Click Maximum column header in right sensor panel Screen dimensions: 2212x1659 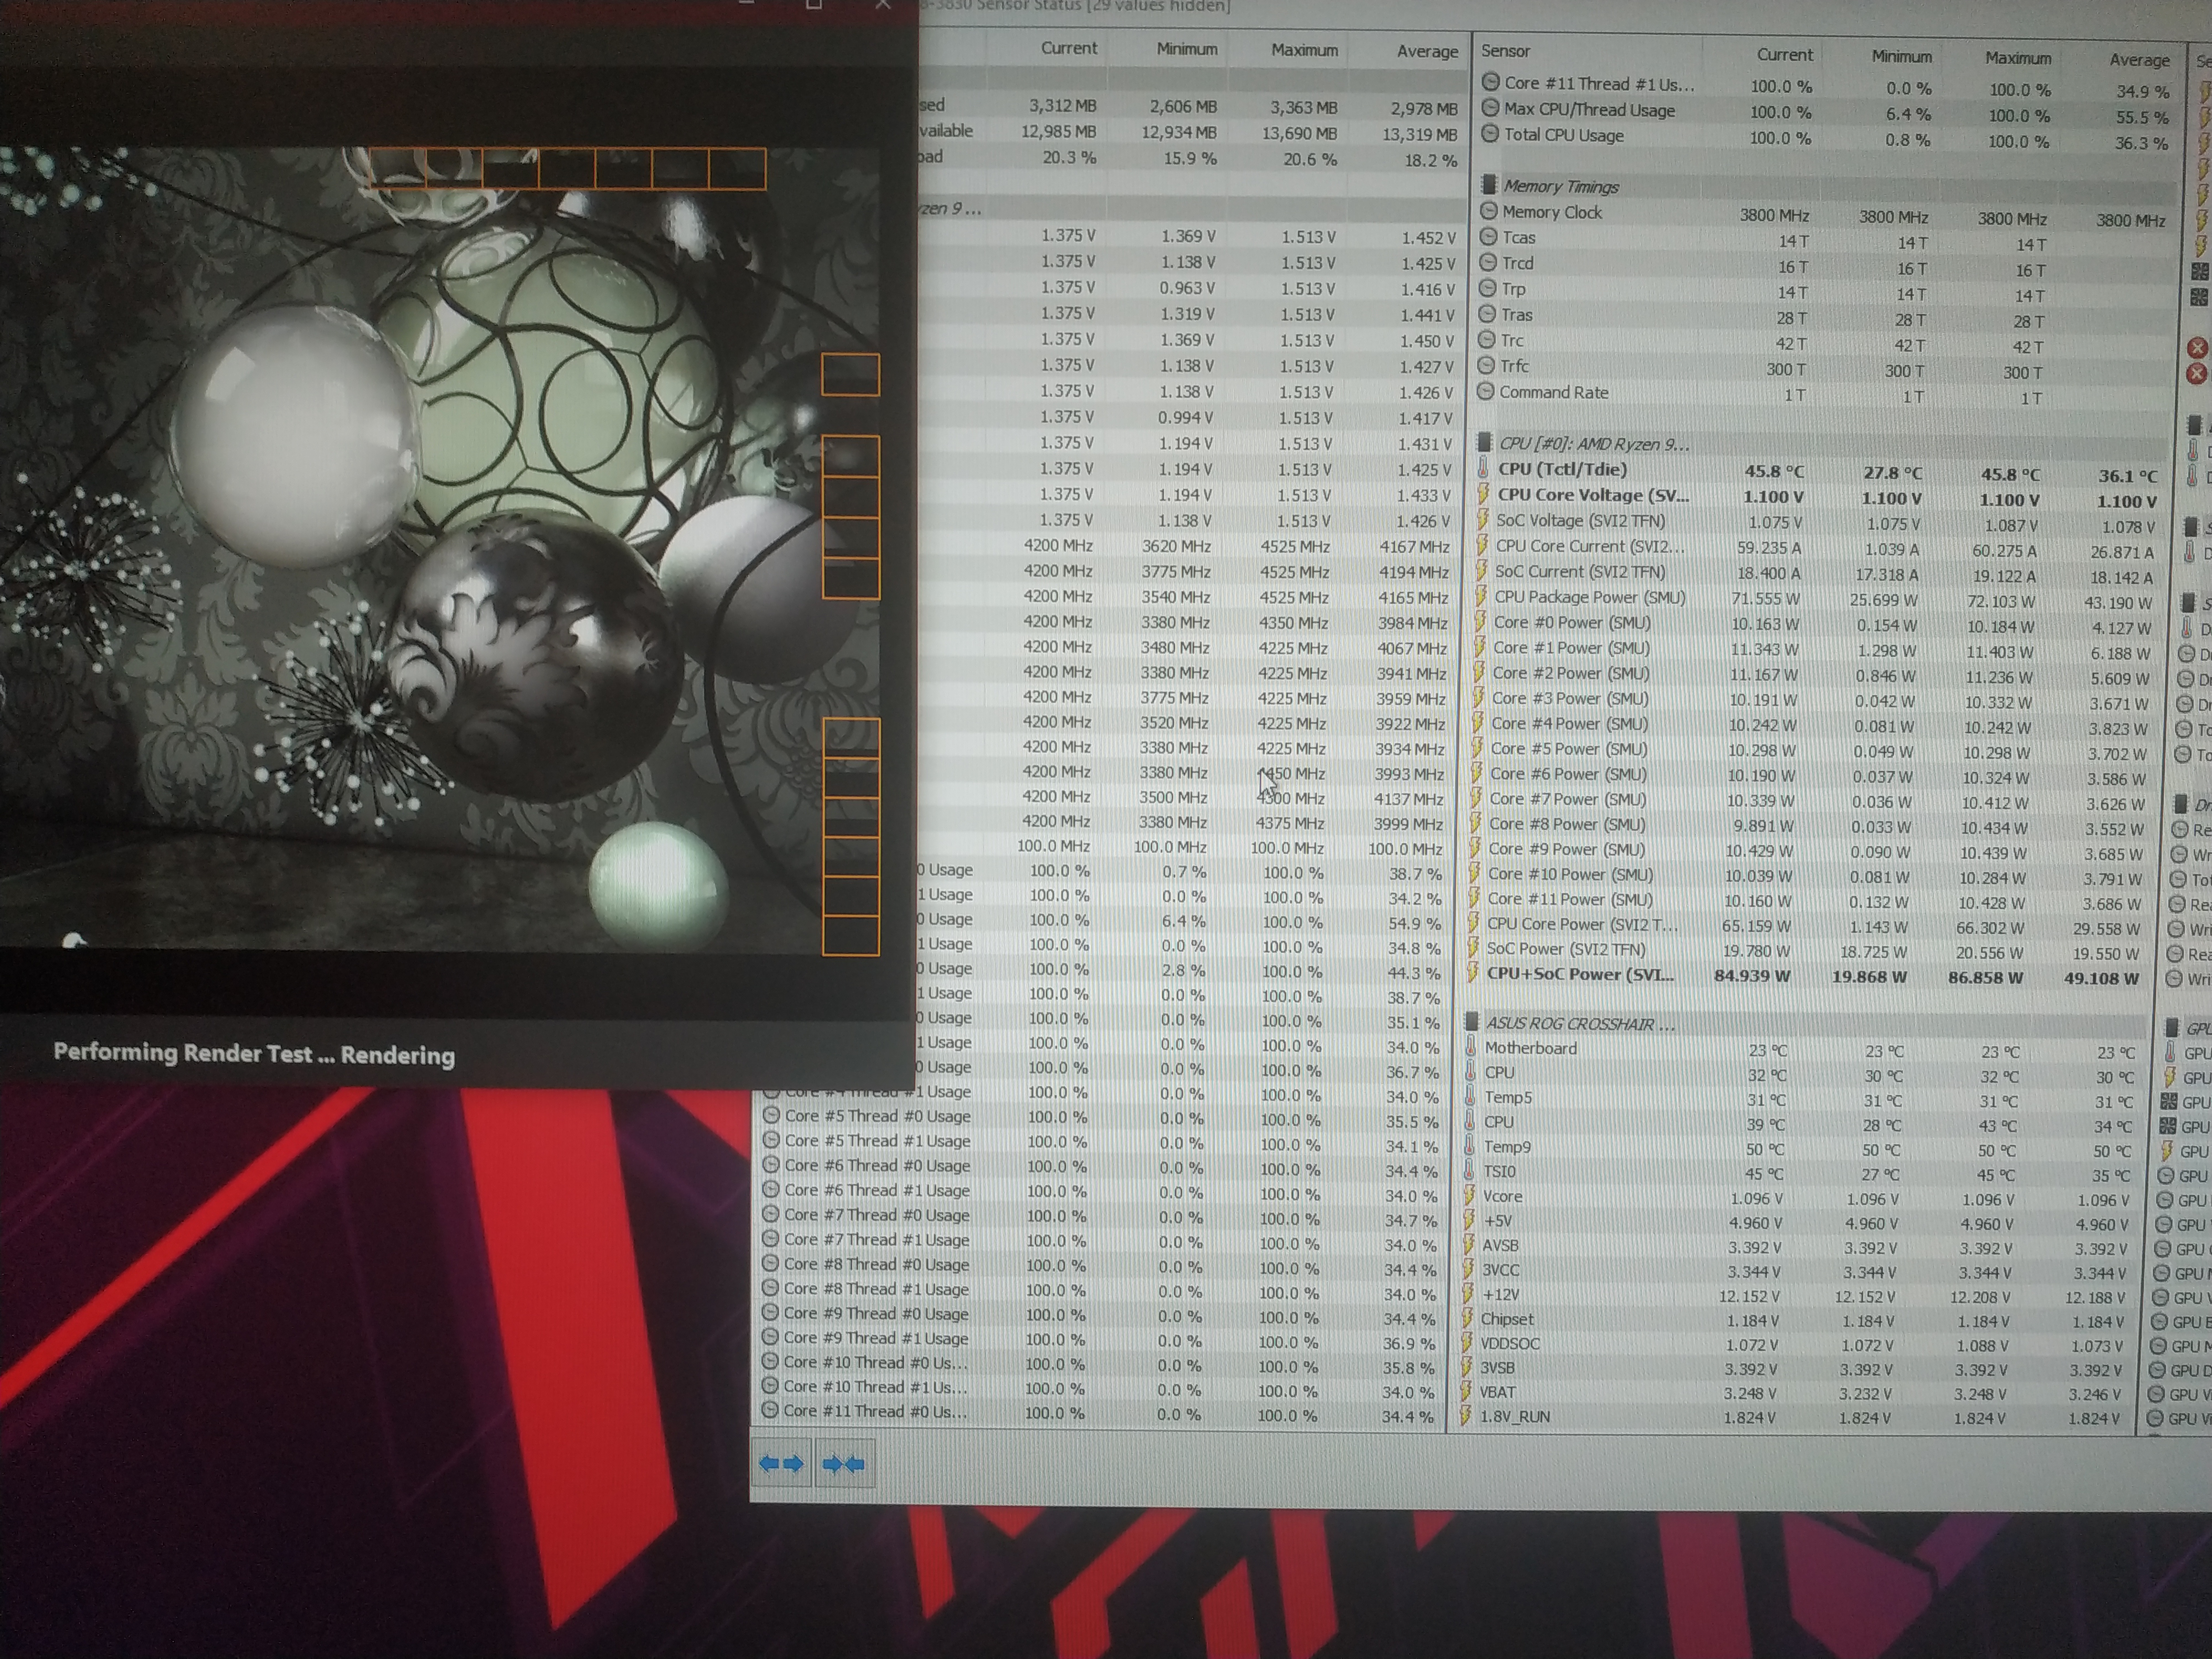[x=2017, y=58]
